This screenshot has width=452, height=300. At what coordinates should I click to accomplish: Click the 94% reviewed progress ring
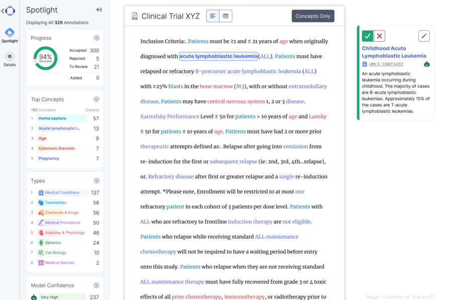[45, 58]
